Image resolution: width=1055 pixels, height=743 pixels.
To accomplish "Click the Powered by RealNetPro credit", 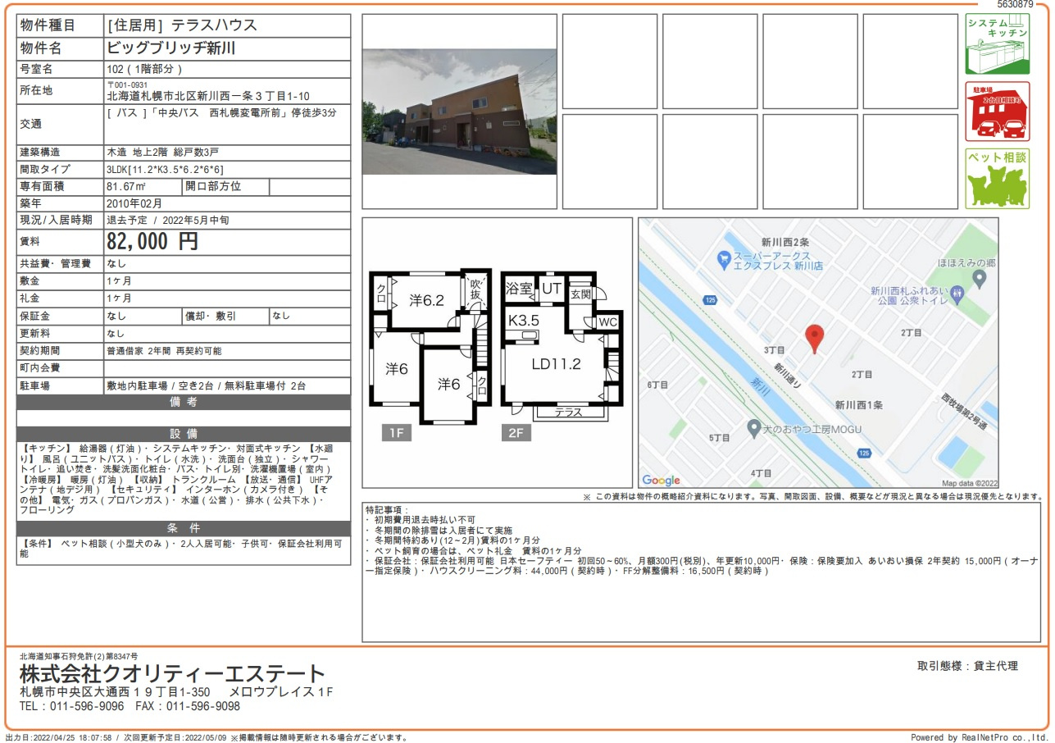I will [980, 738].
